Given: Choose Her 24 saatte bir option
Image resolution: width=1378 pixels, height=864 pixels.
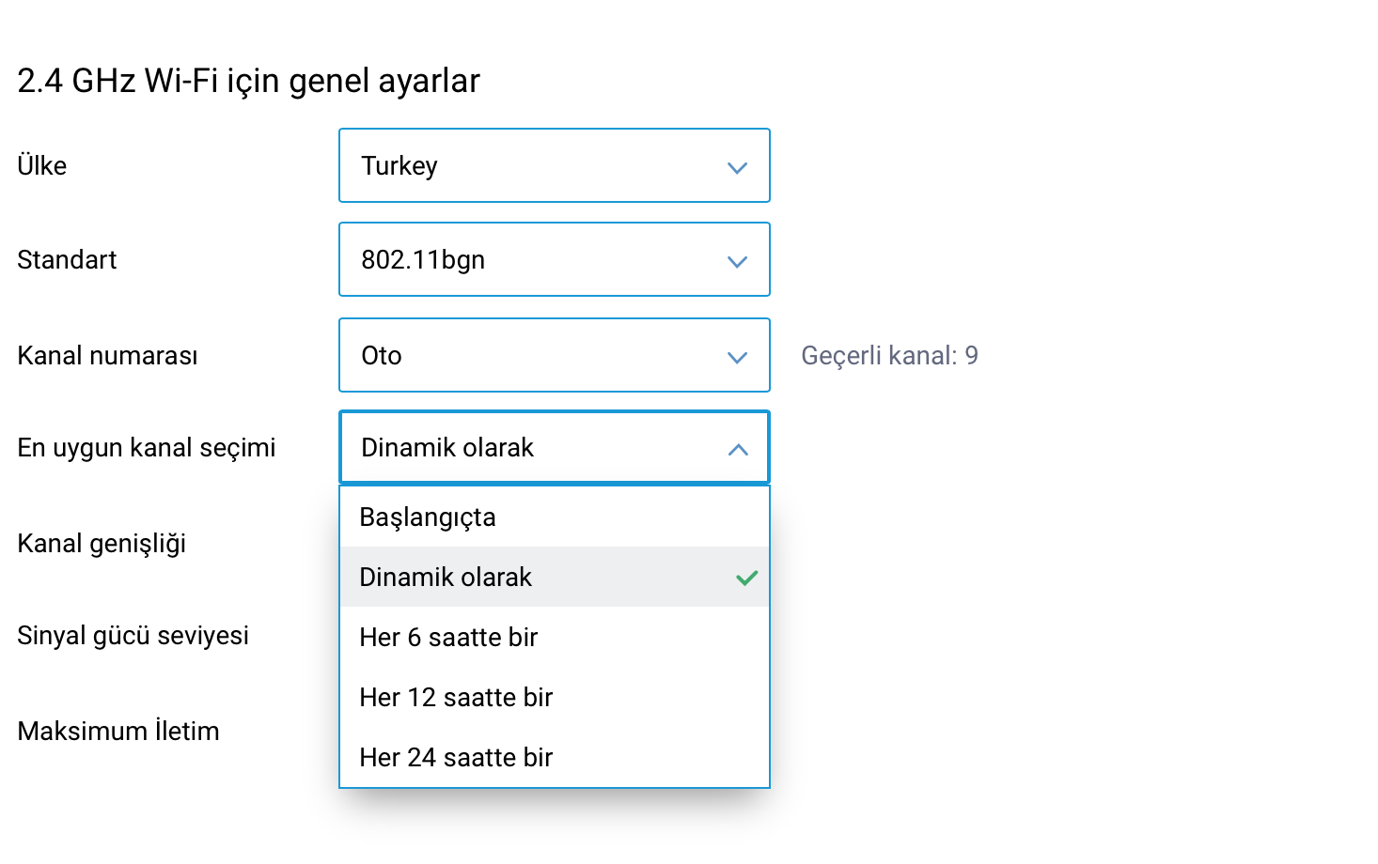Looking at the screenshot, I should pyautogui.click(x=555, y=757).
